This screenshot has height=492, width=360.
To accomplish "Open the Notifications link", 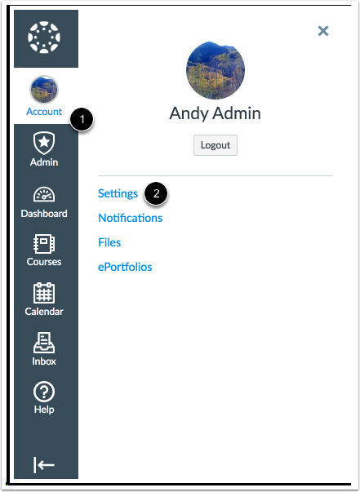I will [131, 218].
